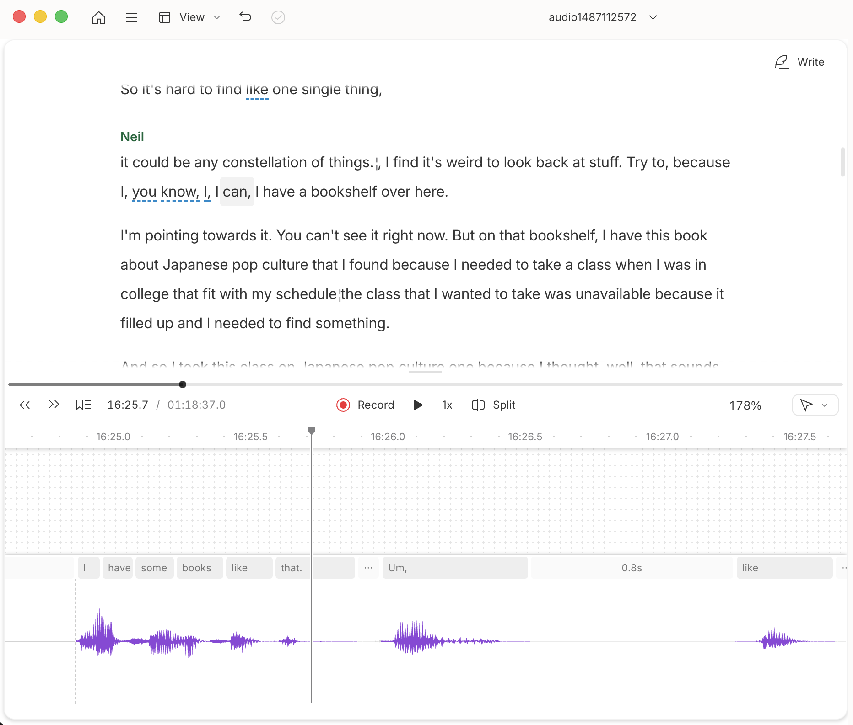Go to the home screen icon
Viewport: 853px width, 725px height.
point(99,17)
